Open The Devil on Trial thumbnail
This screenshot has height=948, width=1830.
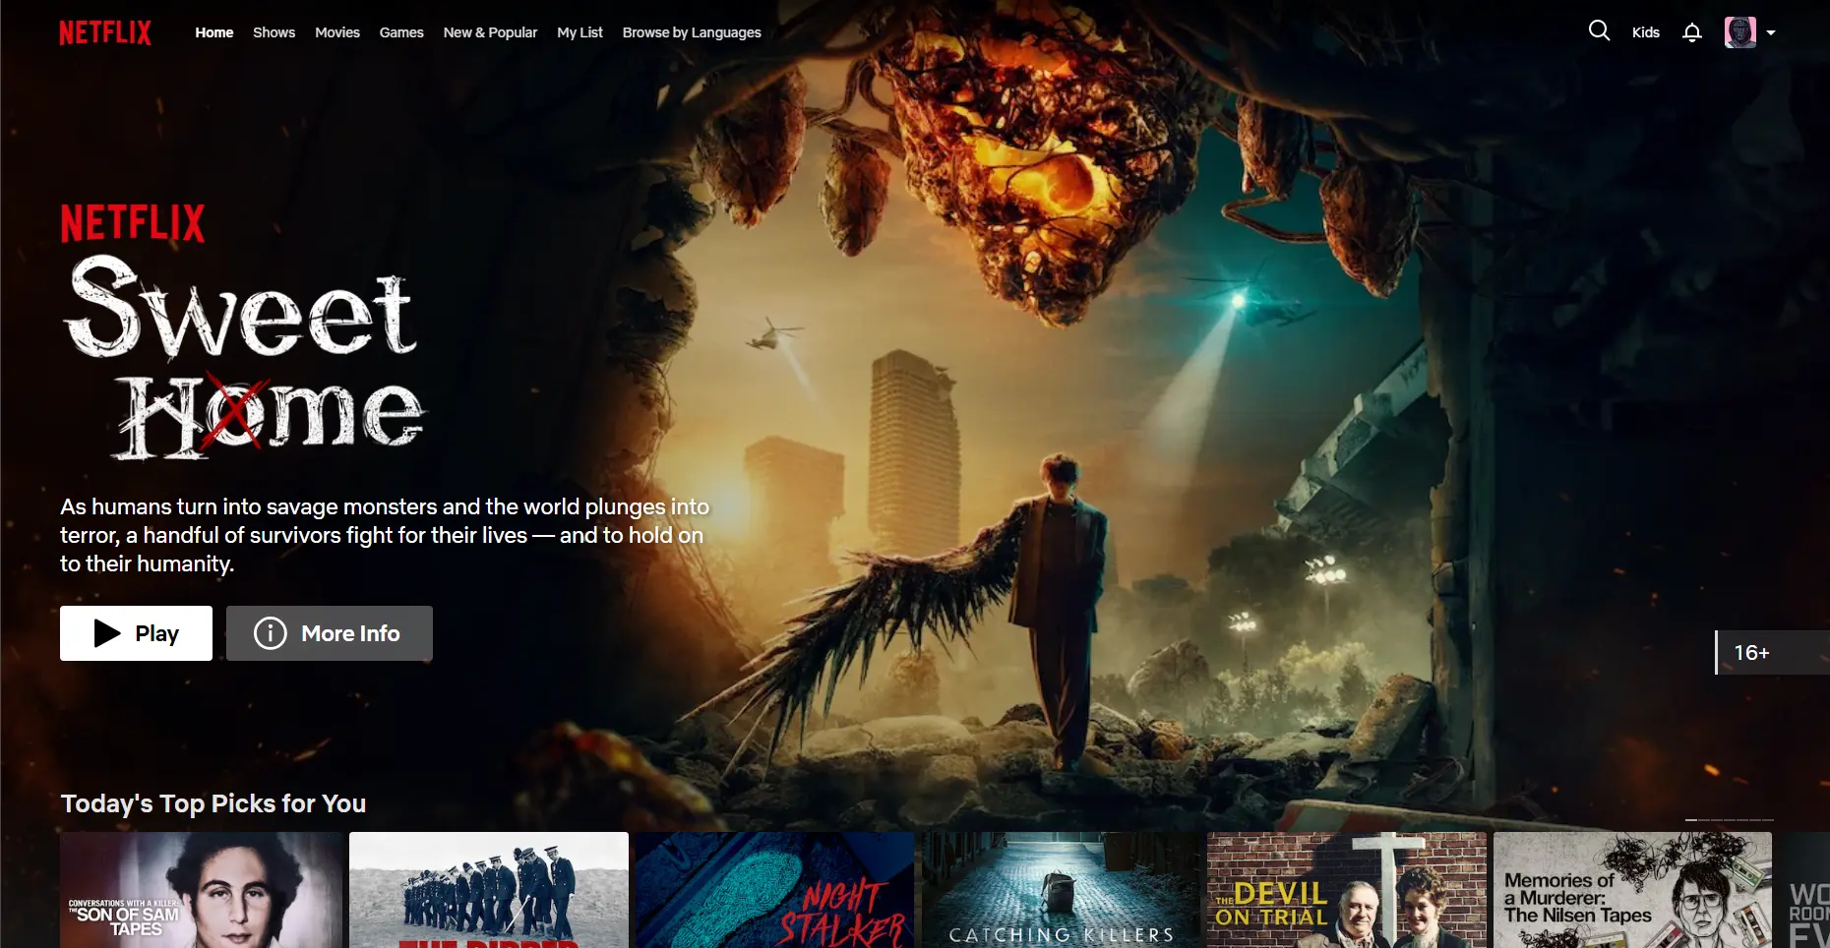pos(1347,890)
